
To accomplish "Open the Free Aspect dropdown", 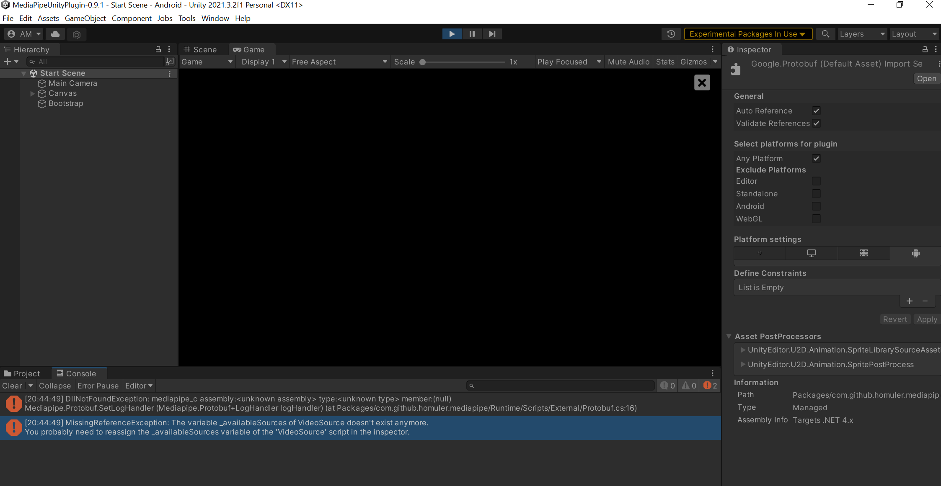I will tap(339, 62).
